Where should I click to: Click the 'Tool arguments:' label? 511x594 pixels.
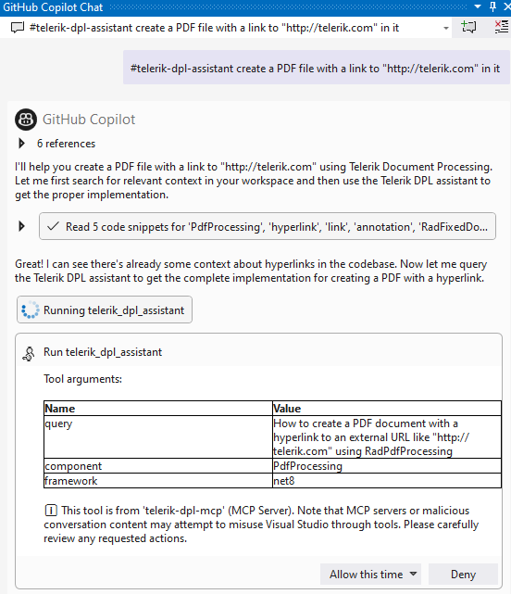click(x=83, y=379)
